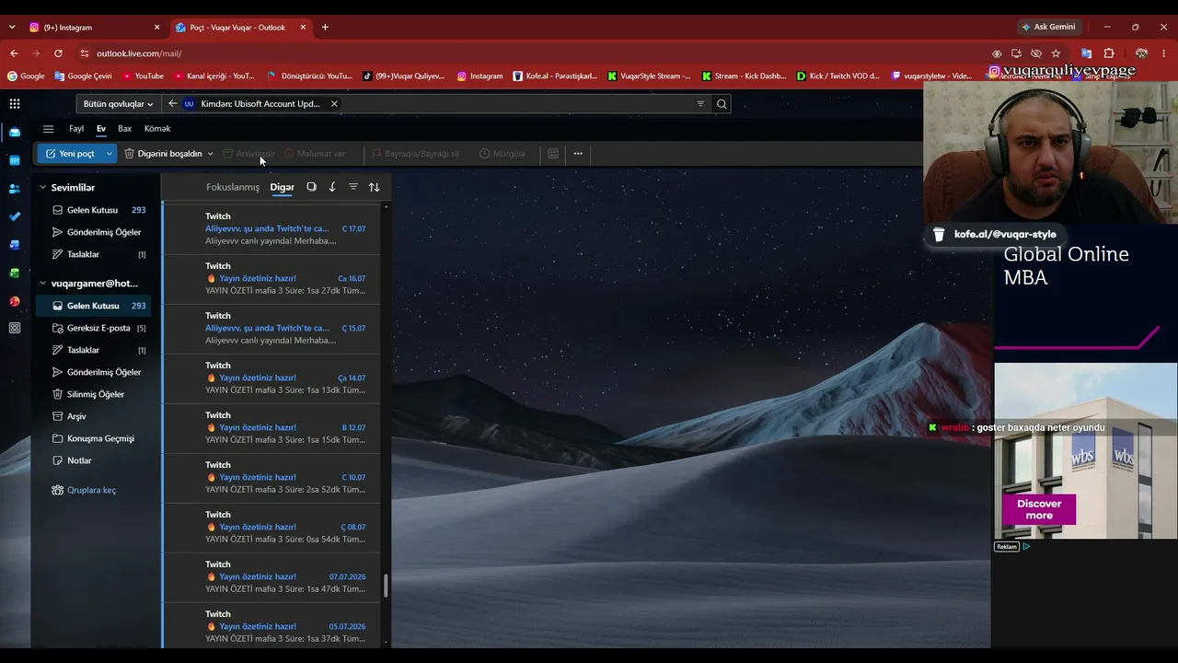Image resolution: width=1178 pixels, height=663 pixels.
Task: Click the select-all messages icon
Action: 311,187
